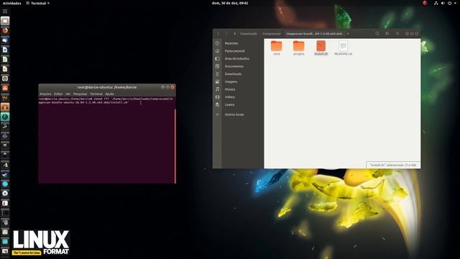
Task: Open the network icon in top bar
Action: (436, 3)
